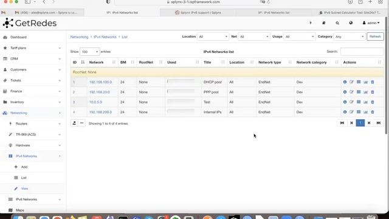
Task: Open network link 192.168.20.0
Action: (100, 92)
